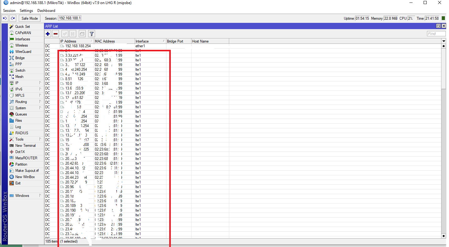Open the column selector dropdown arrow
Viewport: 449px width, 247px height.
pyautogui.click(x=444, y=41)
